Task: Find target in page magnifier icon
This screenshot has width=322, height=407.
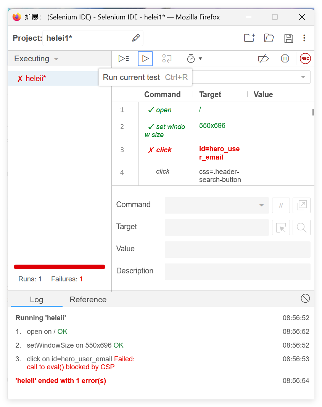Action: pos(301,228)
